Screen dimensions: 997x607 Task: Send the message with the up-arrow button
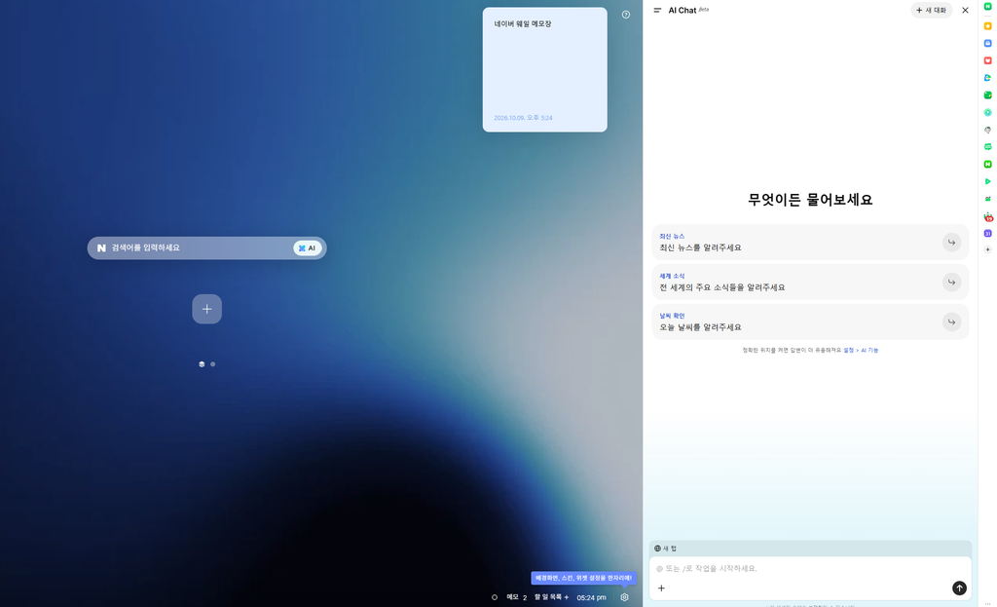point(959,588)
